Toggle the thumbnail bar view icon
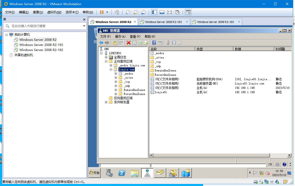This screenshot has height=186, width=295. (162, 12)
